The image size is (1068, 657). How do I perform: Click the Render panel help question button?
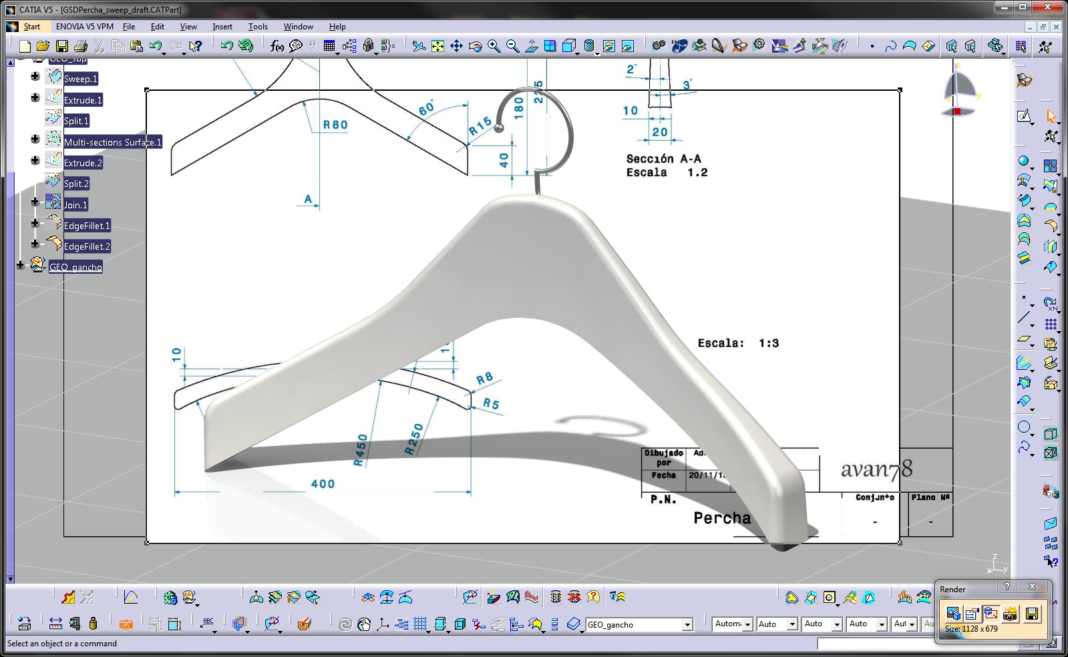click(x=1007, y=586)
